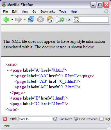The height and width of the screenshot is (130, 111).
Task: Click the page label AC line
Action: 47,87
